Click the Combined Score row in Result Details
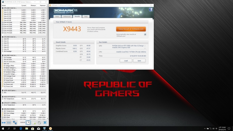The image size is (233, 131). [66, 51]
